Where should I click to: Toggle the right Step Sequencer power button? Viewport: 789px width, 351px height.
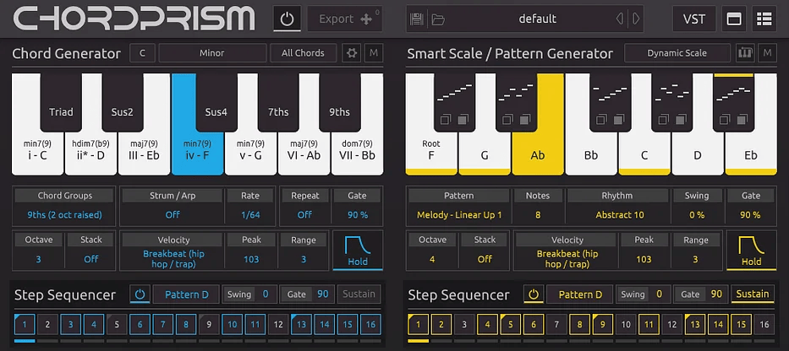click(533, 294)
